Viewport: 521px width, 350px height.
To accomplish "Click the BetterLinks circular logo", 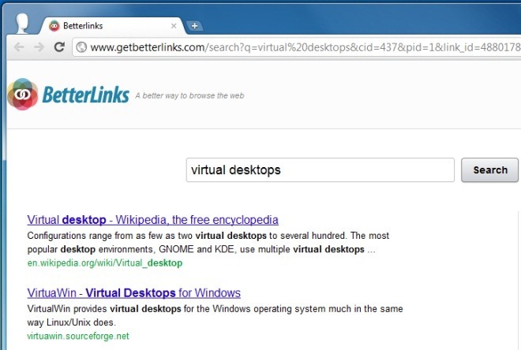I will 22,95.
